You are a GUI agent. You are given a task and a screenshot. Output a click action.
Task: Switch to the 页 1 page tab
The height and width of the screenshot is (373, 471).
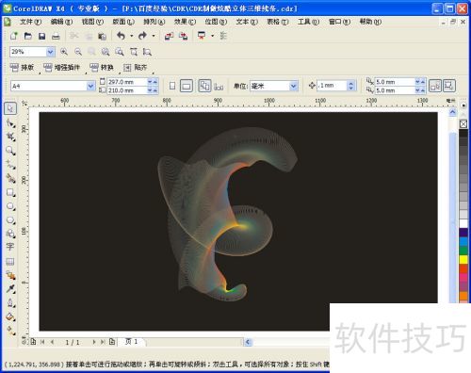[x=132, y=342]
